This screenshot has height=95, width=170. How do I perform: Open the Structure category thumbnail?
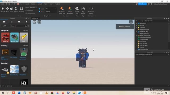[15, 37]
